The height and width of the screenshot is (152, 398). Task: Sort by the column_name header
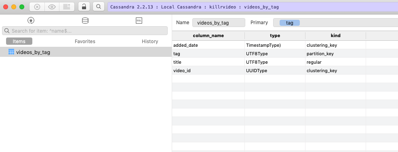pos(208,36)
